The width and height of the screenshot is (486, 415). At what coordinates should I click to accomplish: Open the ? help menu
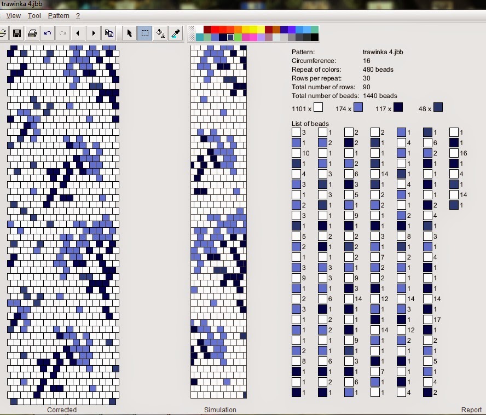click(78, 16)
